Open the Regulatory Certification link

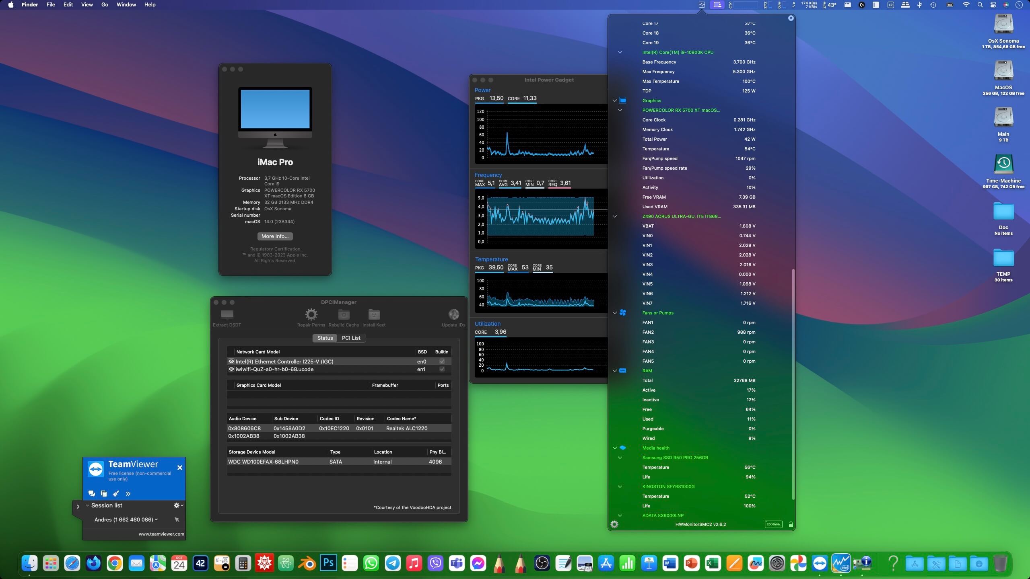click(275, 248)
